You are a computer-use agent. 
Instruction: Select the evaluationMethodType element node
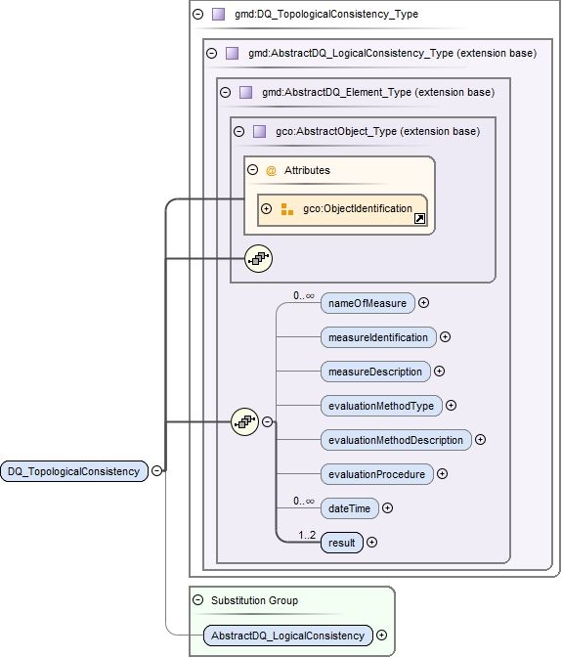click(x=381, y=406)
